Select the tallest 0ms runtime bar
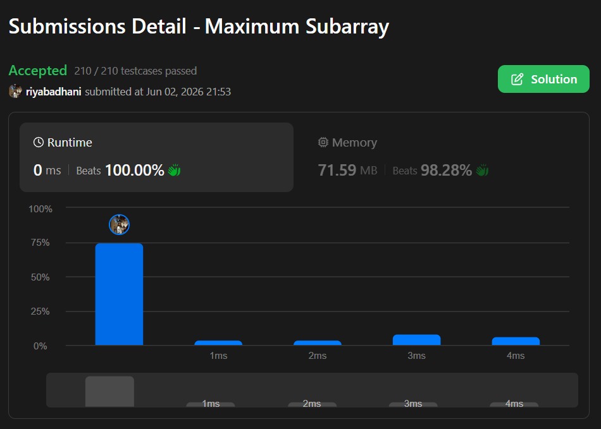 pos(119,294)
